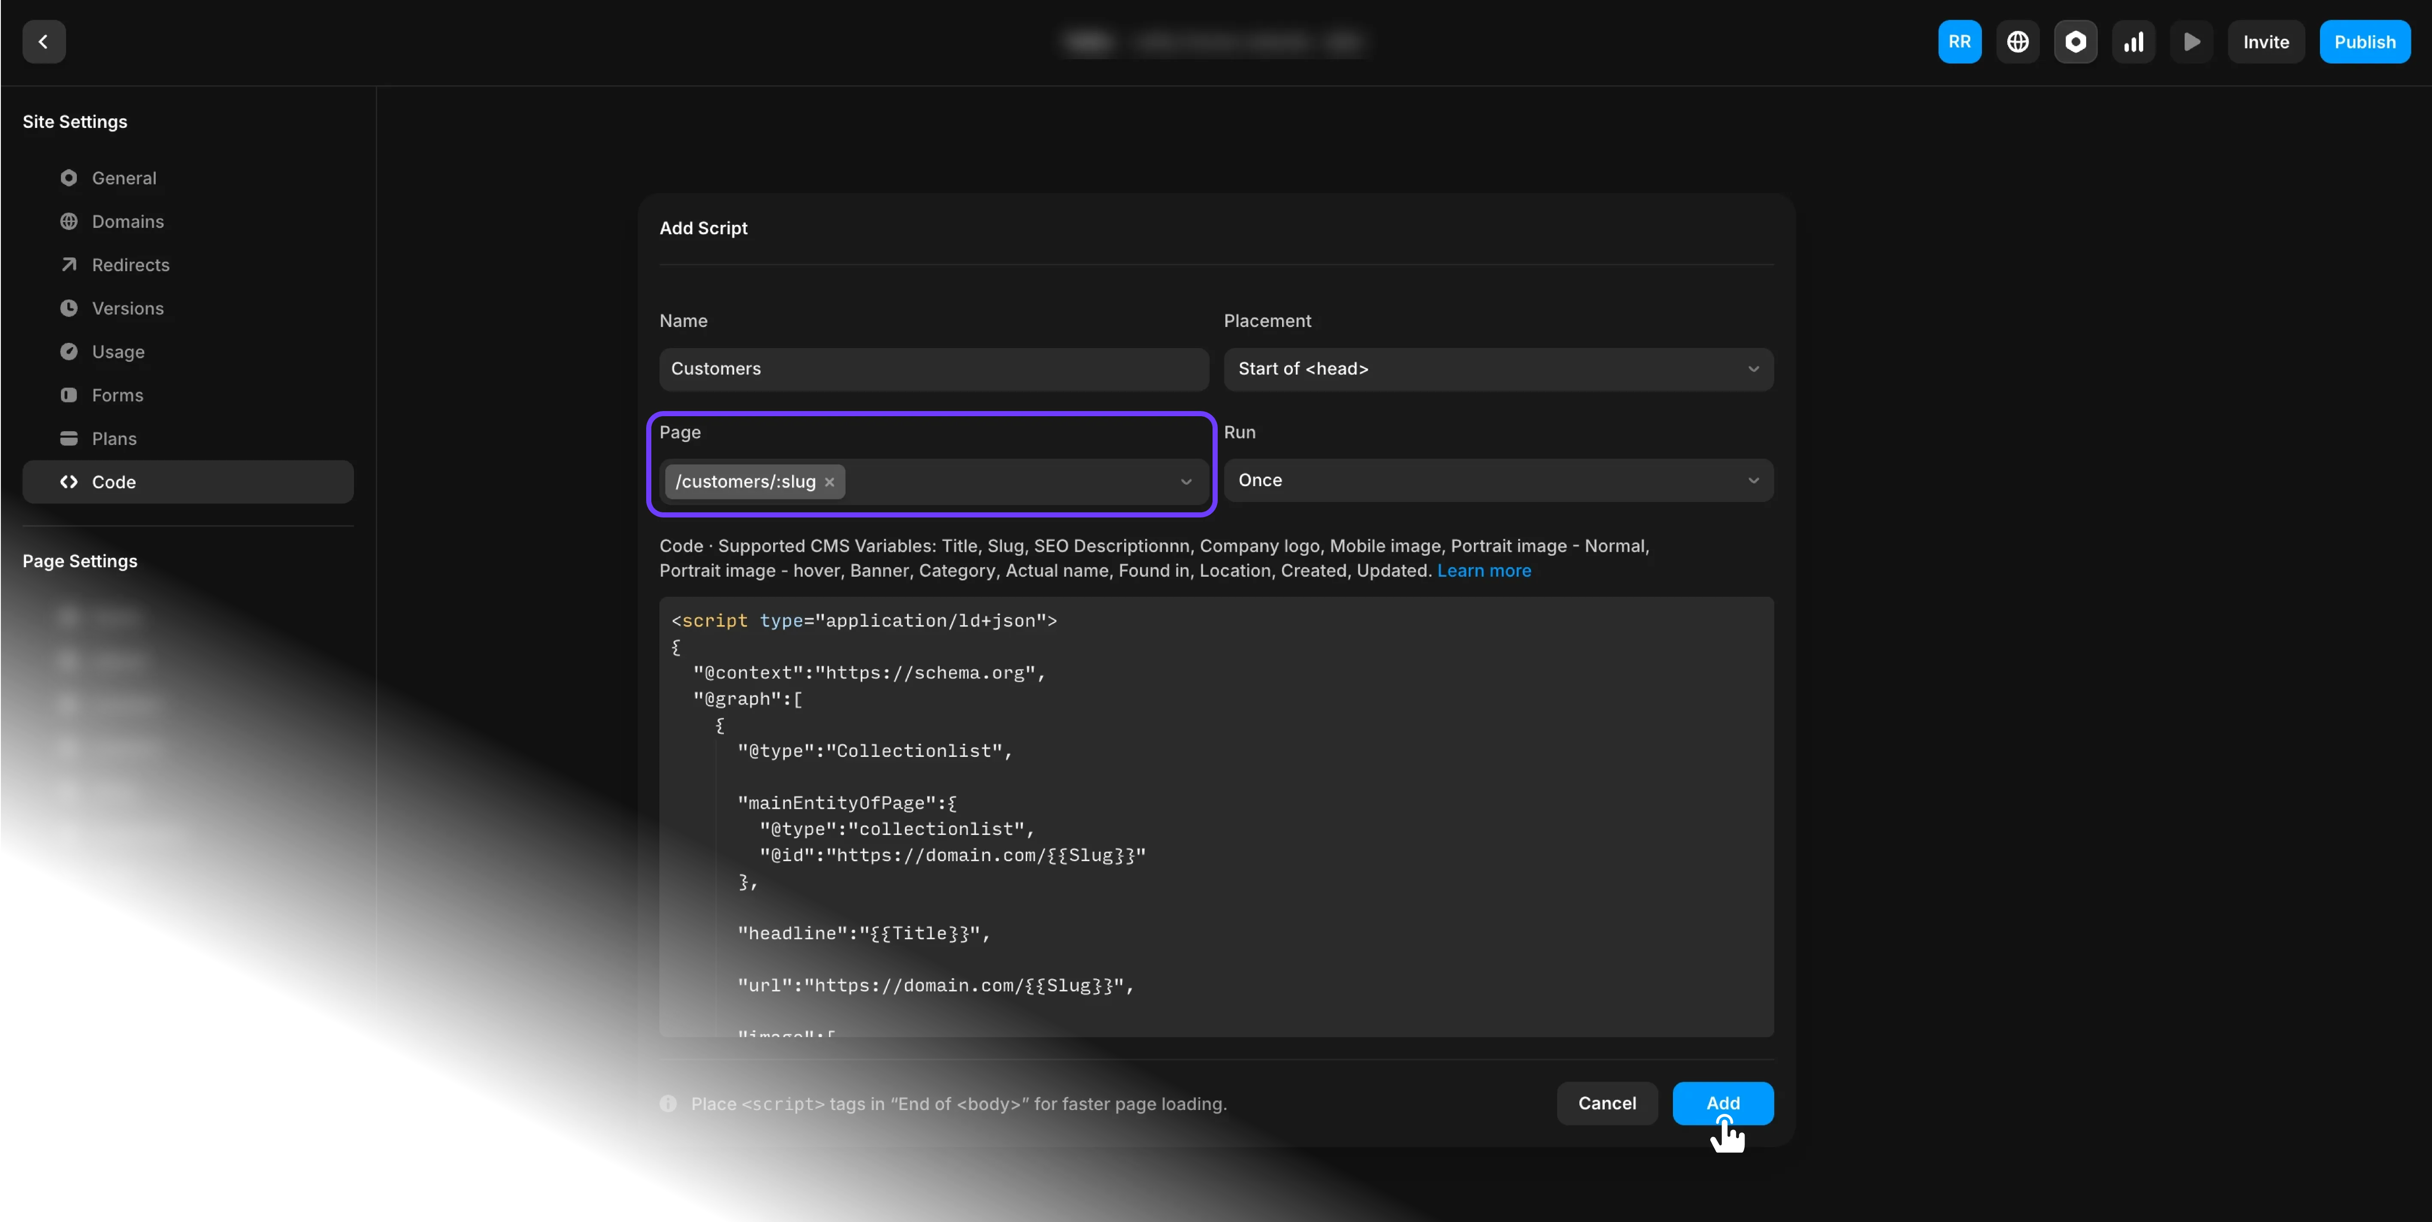Click the Usage gauge icon
The height and width of the screenshot is (1222, 2432).
coord(69,351)
